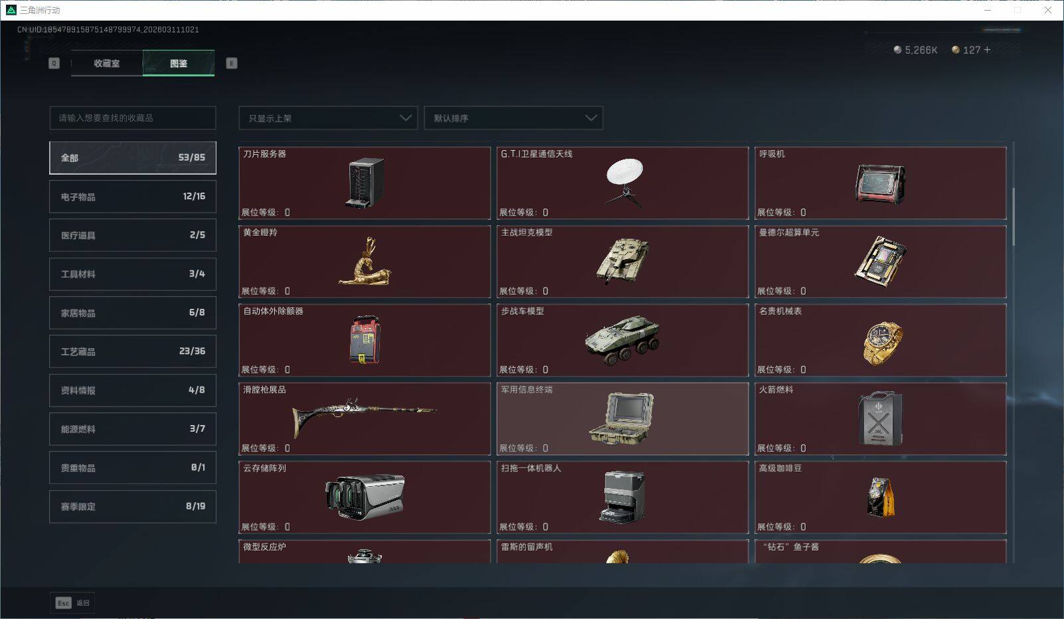This screenshot has width=1064, height=619.
Task: Click the Q hotkey badge beside 收藏室
Action: [54, 63]
